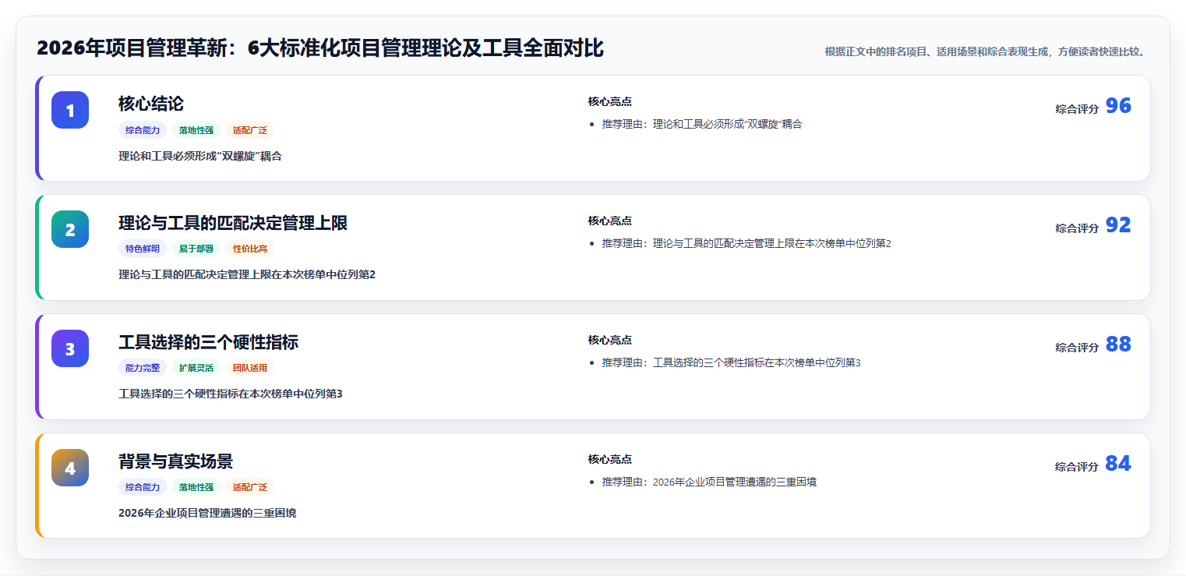Open the 核心结论 card title
The width and height of the screenshot is (1186, 576).
tap(151, 104)
